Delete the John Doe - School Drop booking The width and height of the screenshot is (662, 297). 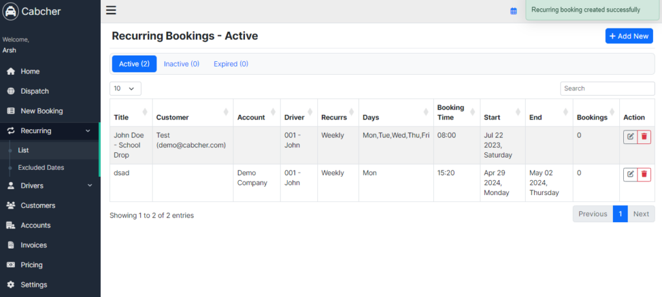644,137
